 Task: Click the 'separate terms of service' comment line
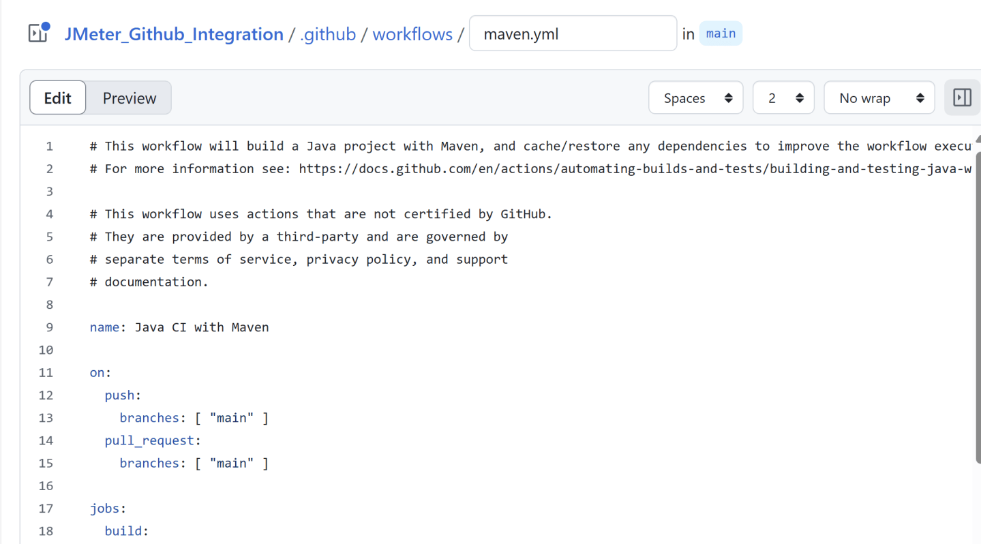[x=299, y=259]
